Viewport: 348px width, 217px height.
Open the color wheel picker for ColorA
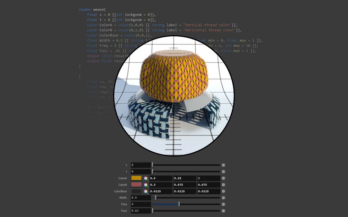coord(145,178)
